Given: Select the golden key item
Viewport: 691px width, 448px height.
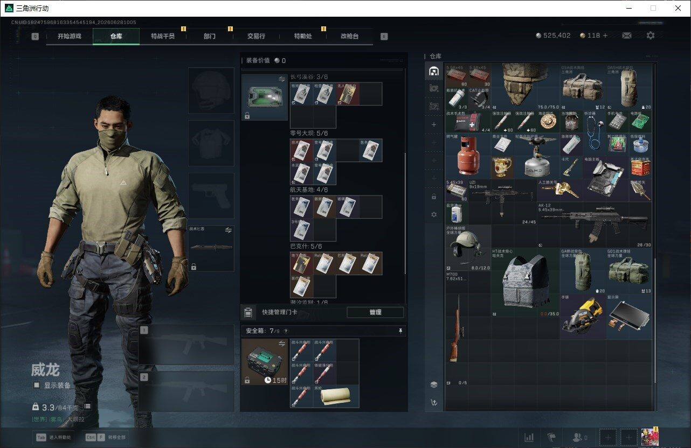Looking at the screenshot, I should click(x=560, y=190).
